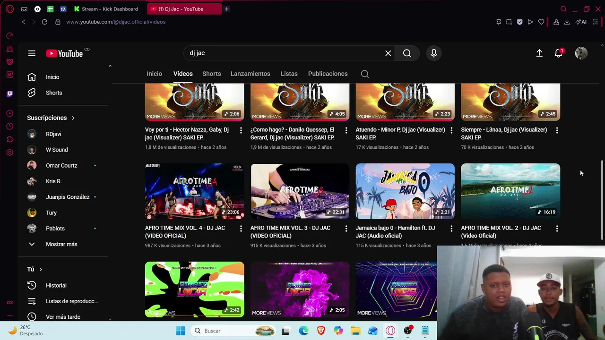Open options for AFRO TIME MIX VOL. 2
The height and width of the screenshot is (340, 605).
point(557,229)
